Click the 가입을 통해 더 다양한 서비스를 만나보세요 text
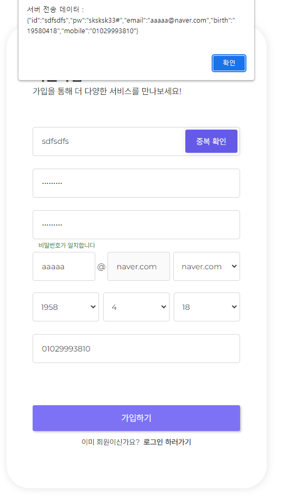Screen dimensions: 288x499 (x=107, y=91)
